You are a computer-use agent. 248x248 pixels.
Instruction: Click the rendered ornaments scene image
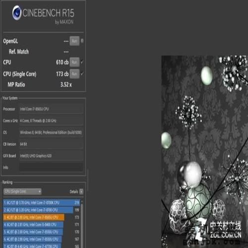(x=205, y=152)
